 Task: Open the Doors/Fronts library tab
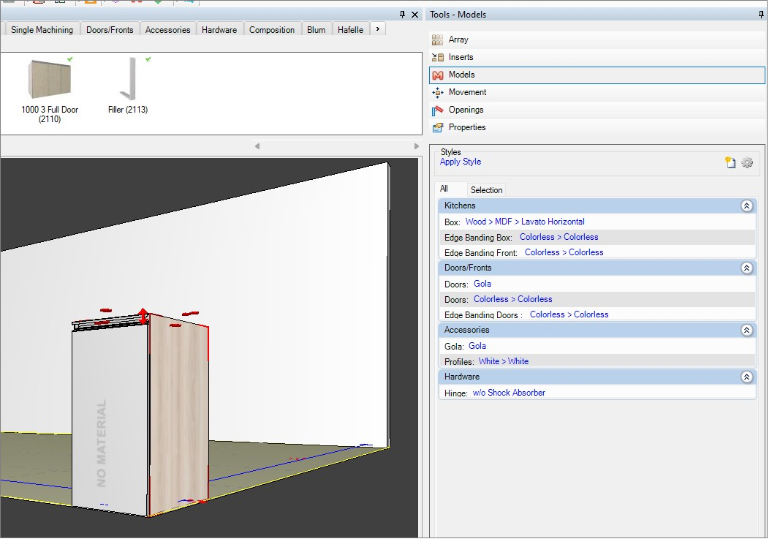(x=110, y=30)
